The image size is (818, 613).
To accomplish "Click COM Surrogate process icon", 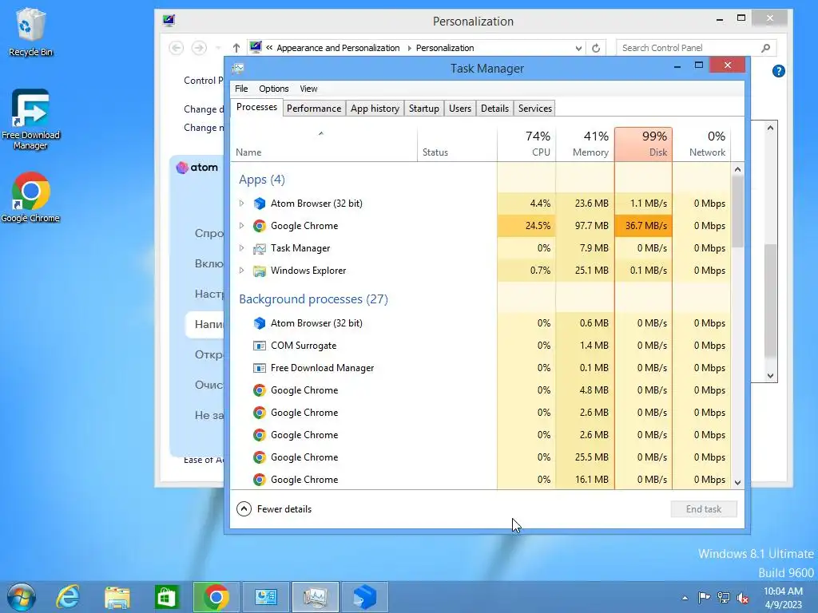I will click(260, 346).
